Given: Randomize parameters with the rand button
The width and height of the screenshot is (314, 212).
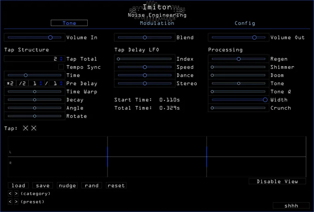Looking at the screenshot, I should [92, 185].
